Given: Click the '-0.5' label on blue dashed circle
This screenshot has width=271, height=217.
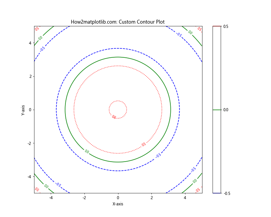Looking at the screenshot, I should [x=158, y=155].
